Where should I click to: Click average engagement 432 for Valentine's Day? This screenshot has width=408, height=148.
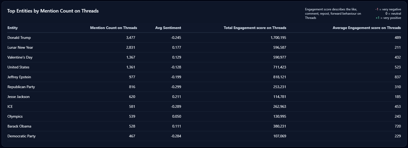pyautogui.click(x=398, y=57)
